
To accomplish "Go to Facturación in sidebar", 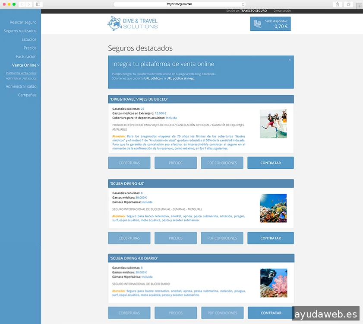I will tap(26, 57).
